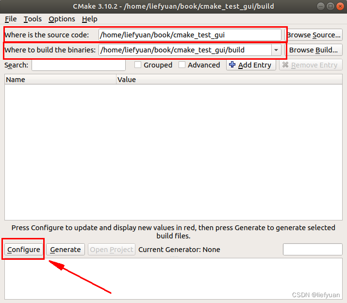Open the Options menu

62,19
